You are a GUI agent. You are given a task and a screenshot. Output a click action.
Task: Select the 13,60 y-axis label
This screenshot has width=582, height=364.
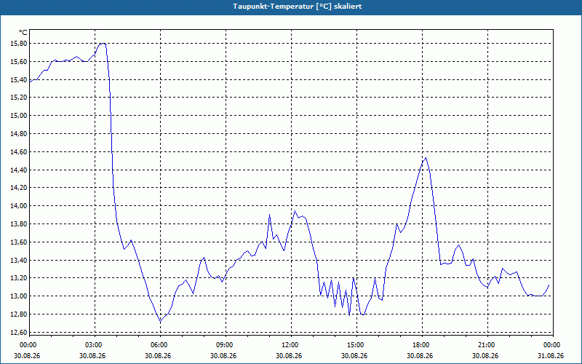point(19,242)
